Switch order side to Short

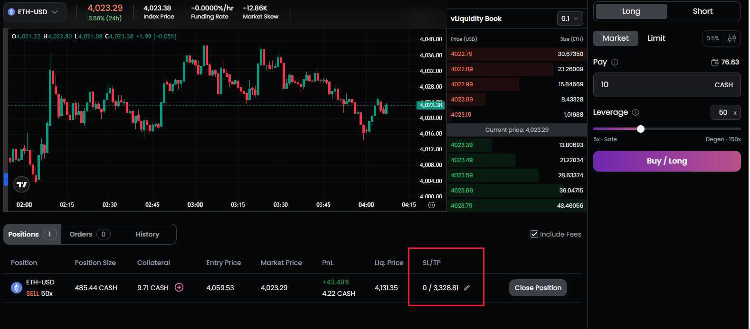703,11
